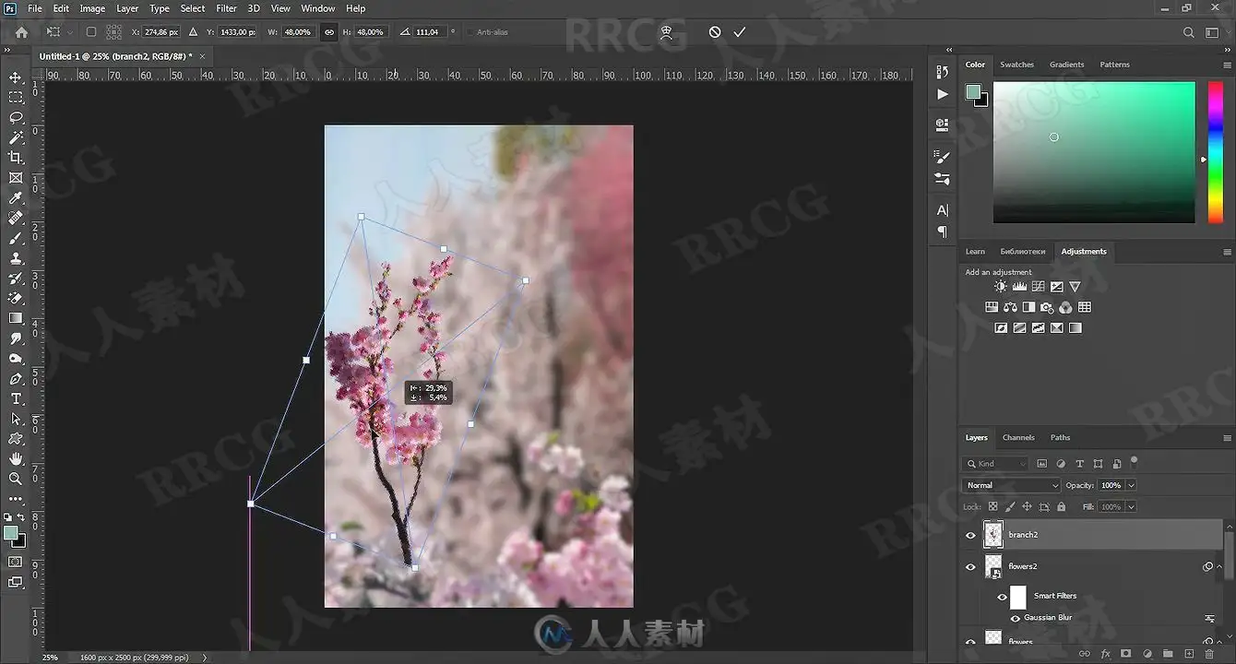
Task: Select the Lasso tool
Action: click(16, 117)
